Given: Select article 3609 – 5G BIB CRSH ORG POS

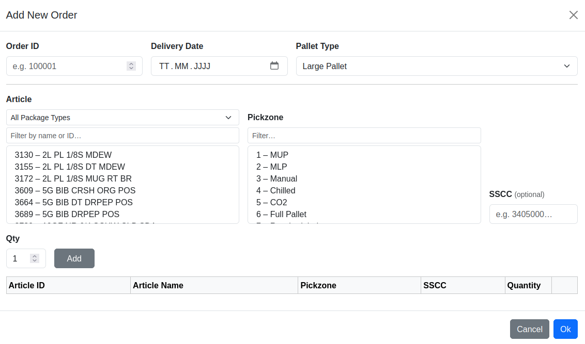Looking at the screenshot, I should (122, 191).
